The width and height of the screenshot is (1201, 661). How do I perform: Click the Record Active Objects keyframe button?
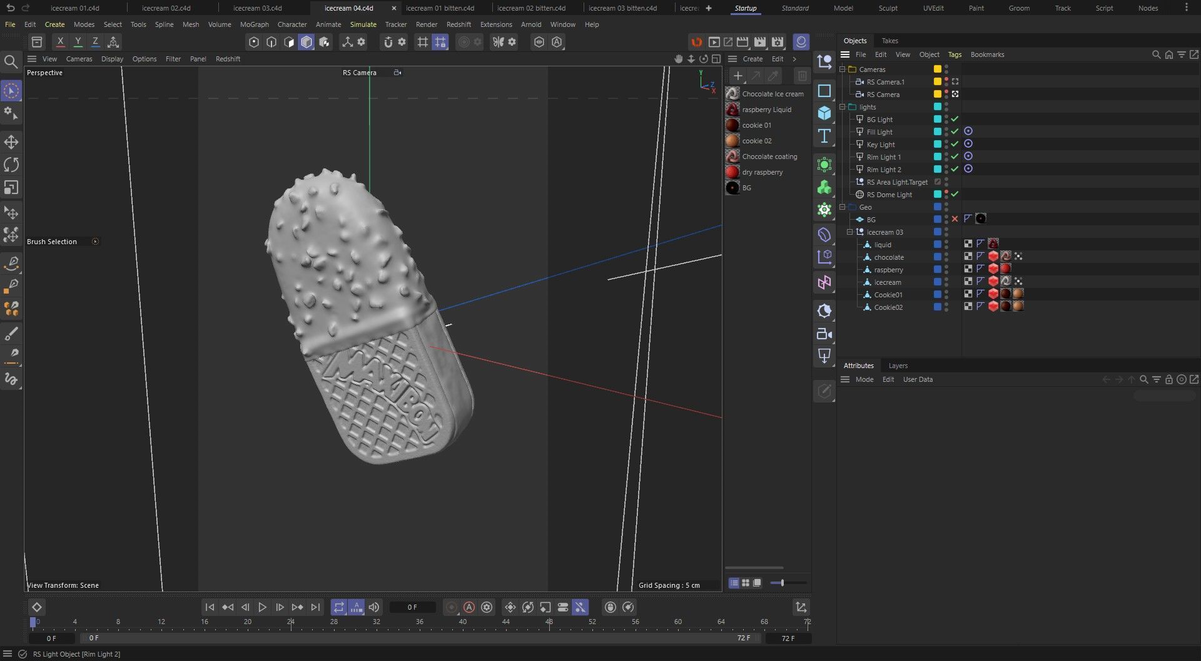pos(452,607)
